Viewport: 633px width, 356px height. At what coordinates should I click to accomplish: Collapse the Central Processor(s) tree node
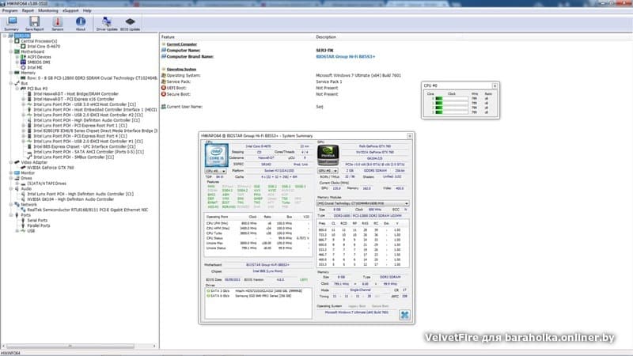pos(11,41)
